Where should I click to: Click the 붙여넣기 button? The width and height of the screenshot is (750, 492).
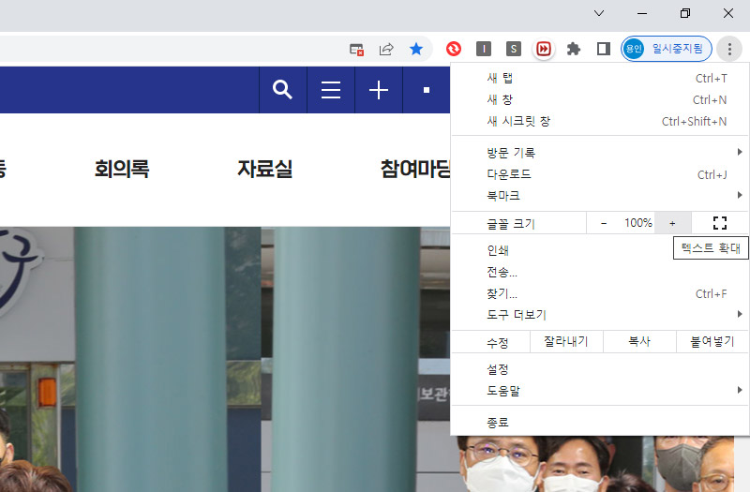(712, 341)
